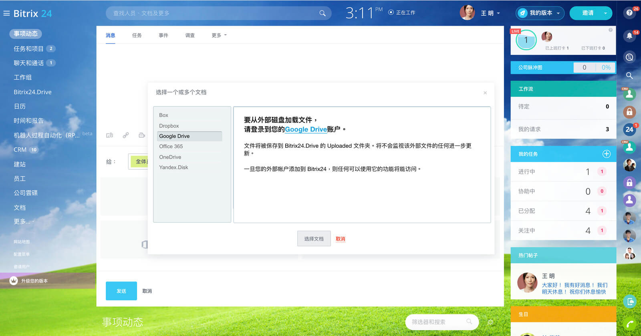641x336 pixels.
Task: Select Google Drive in the storage list
Action: (x=189, y=136)
